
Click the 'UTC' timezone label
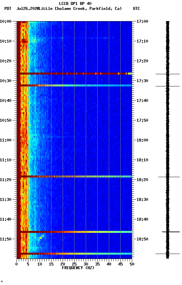[x=136, y=9]
